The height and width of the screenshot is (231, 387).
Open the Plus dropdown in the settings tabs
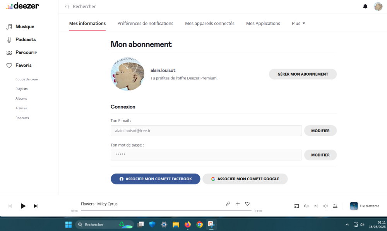298,23
